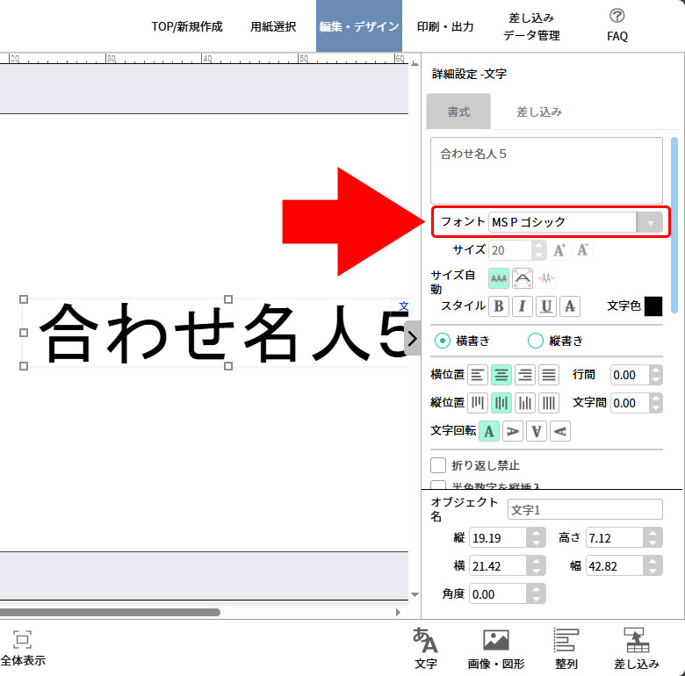
Task: Set justified vertical alignment in 縦位置
Action: pos(549,403)
